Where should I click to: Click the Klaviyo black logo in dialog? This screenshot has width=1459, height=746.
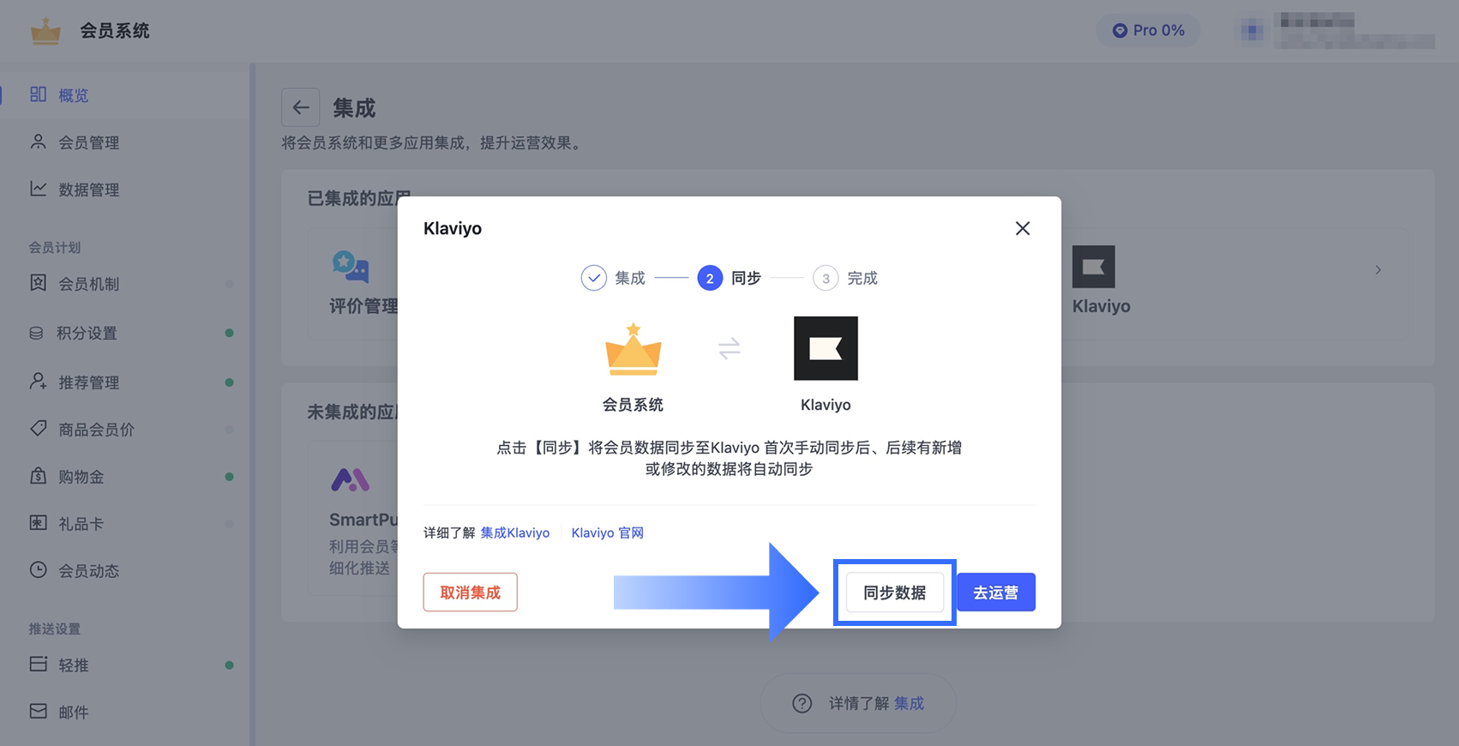[x=826, y=348]
